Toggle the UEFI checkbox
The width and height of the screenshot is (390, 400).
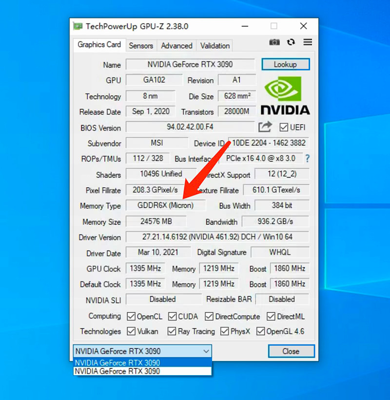[284, 127]
